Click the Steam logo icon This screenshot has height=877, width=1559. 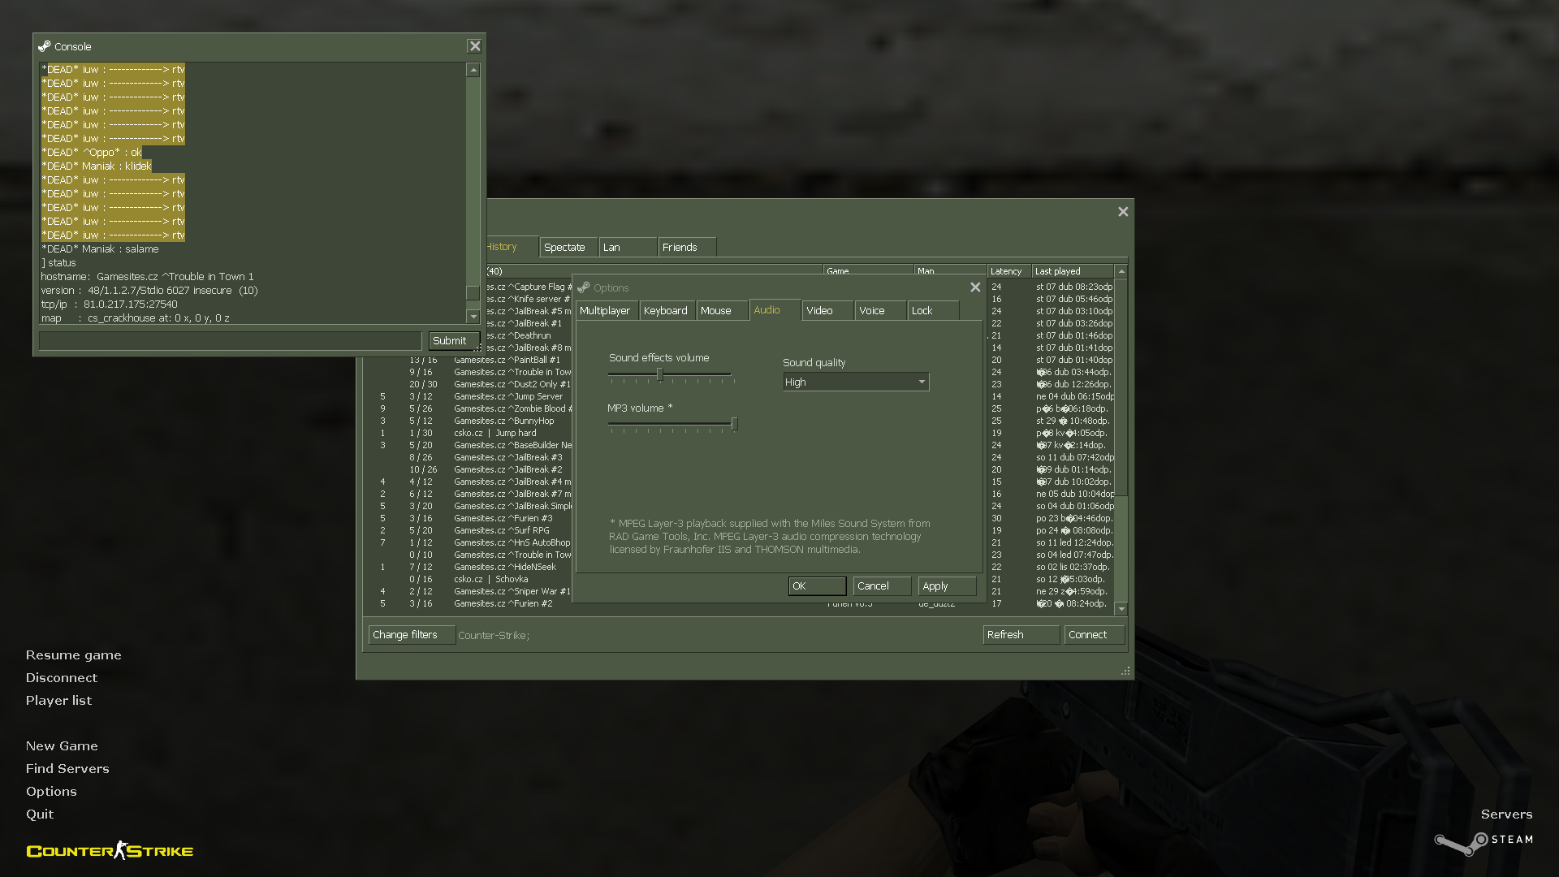point(1462,844)
